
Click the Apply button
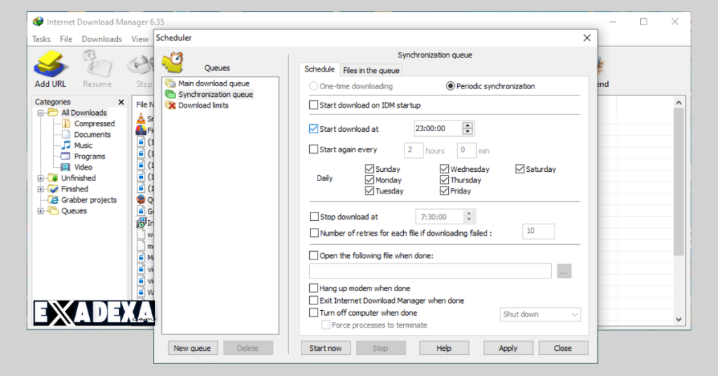tap(508, 348)
